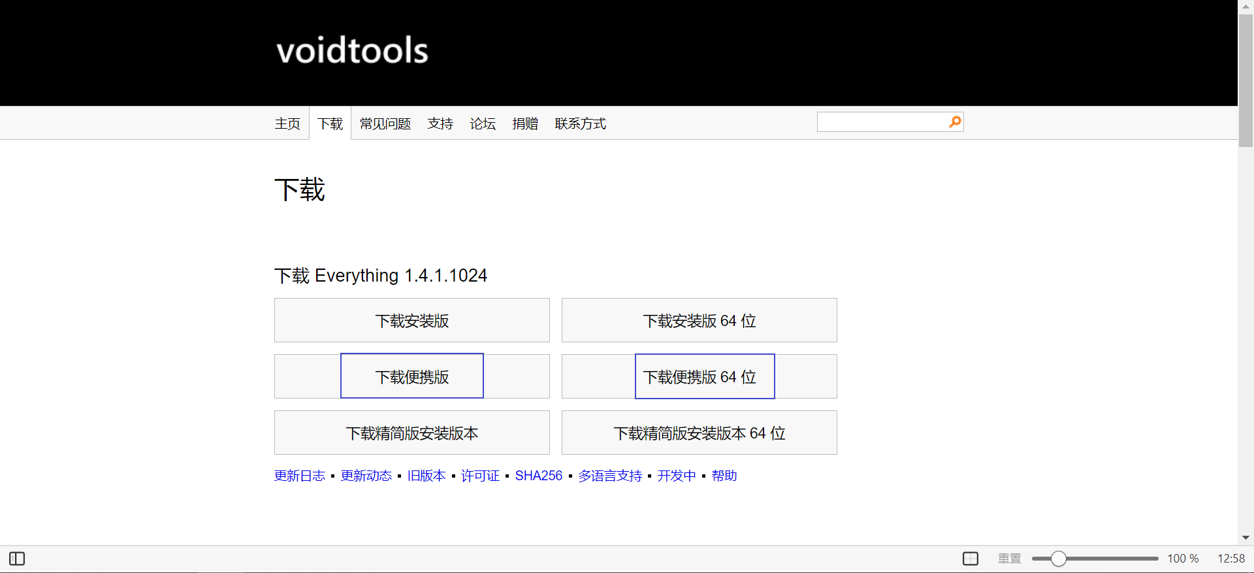The width and height of the screenshot is (1254, 573).
Task: Toggle the sidebar panel icon in status bar
Action: pos(17,559)
